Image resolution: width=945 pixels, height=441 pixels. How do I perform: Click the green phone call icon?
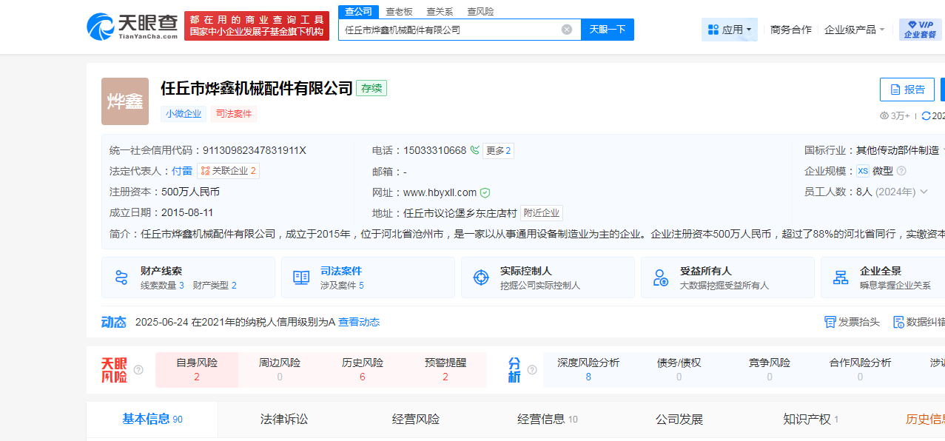[x=474, y=150]
